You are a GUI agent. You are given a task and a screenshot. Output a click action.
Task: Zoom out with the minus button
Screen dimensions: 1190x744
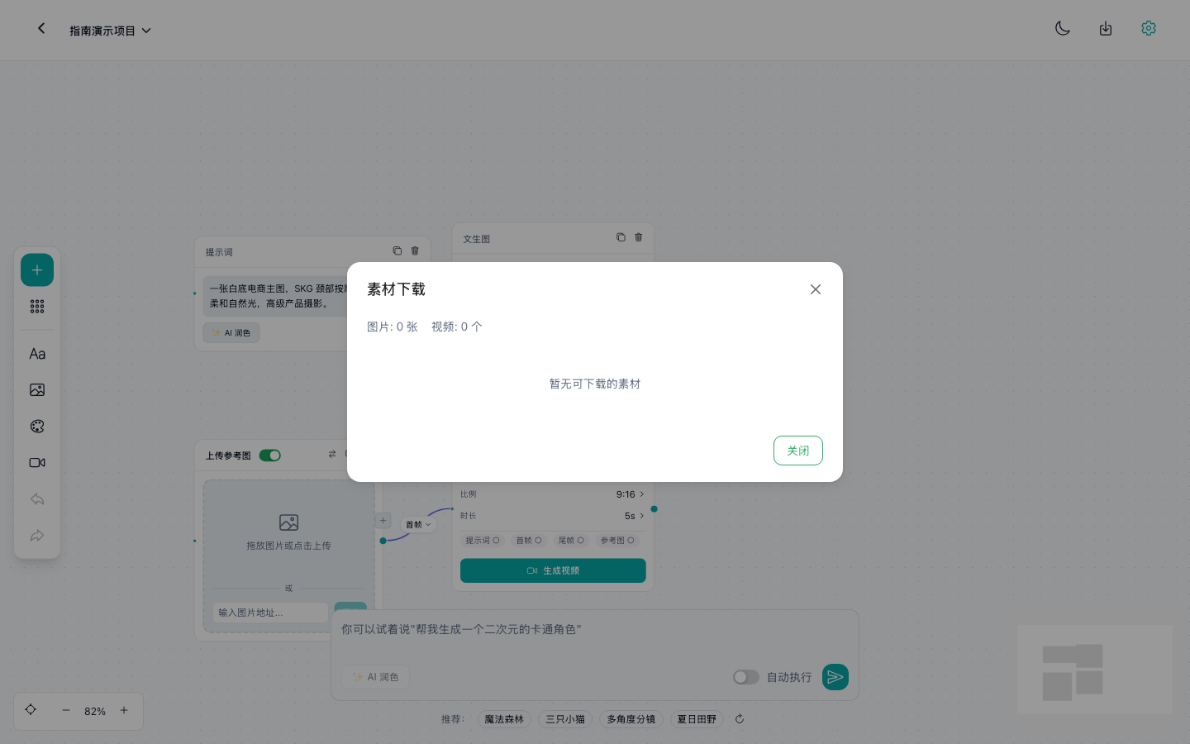click(66, 710)
